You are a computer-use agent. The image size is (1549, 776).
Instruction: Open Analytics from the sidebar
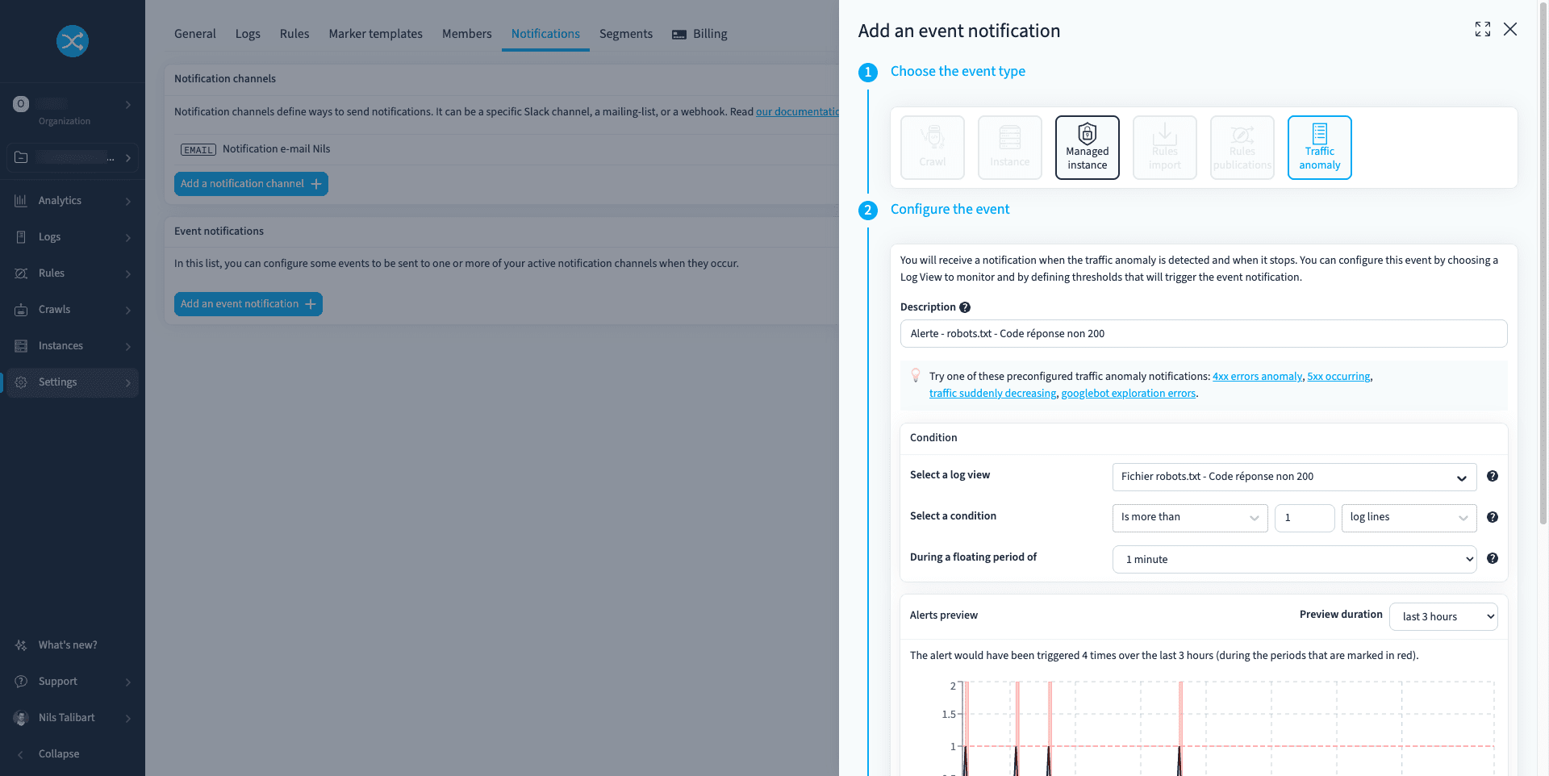(72, 201)
